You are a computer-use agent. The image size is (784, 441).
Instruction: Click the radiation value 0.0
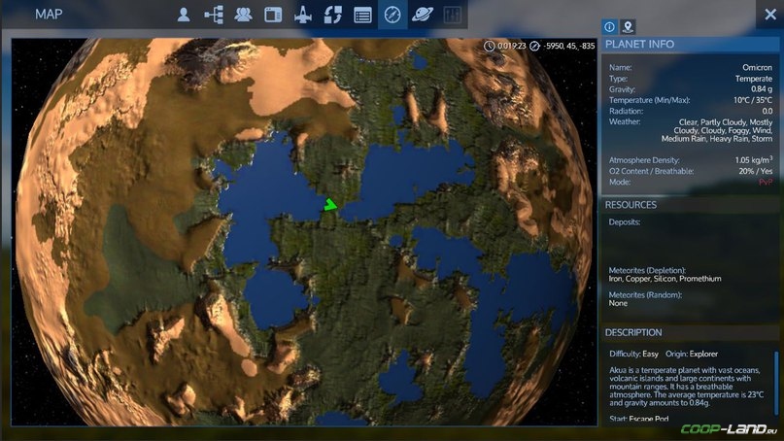(x=767, y=111)
